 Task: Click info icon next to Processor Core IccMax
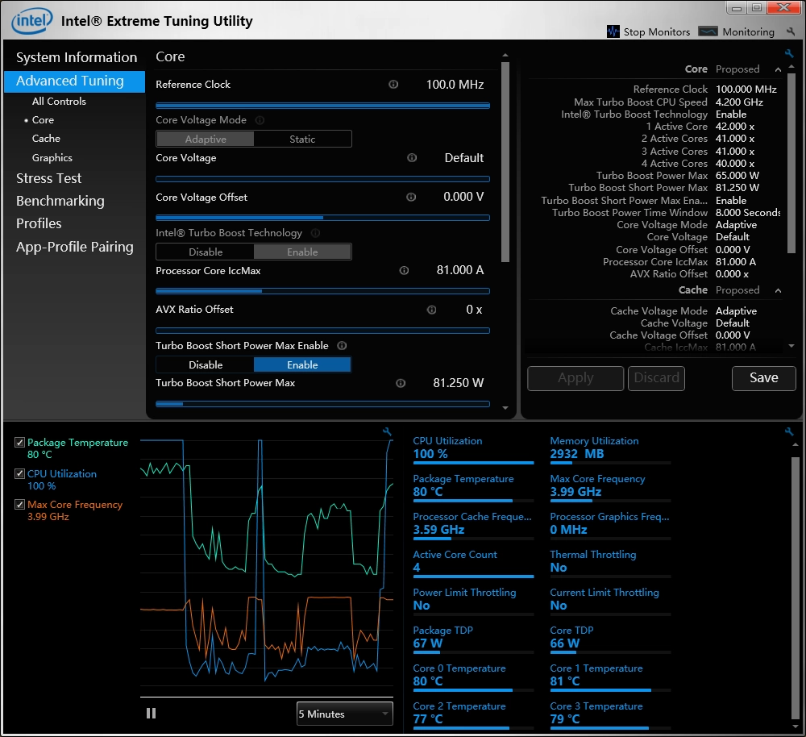tap(405, 271)
